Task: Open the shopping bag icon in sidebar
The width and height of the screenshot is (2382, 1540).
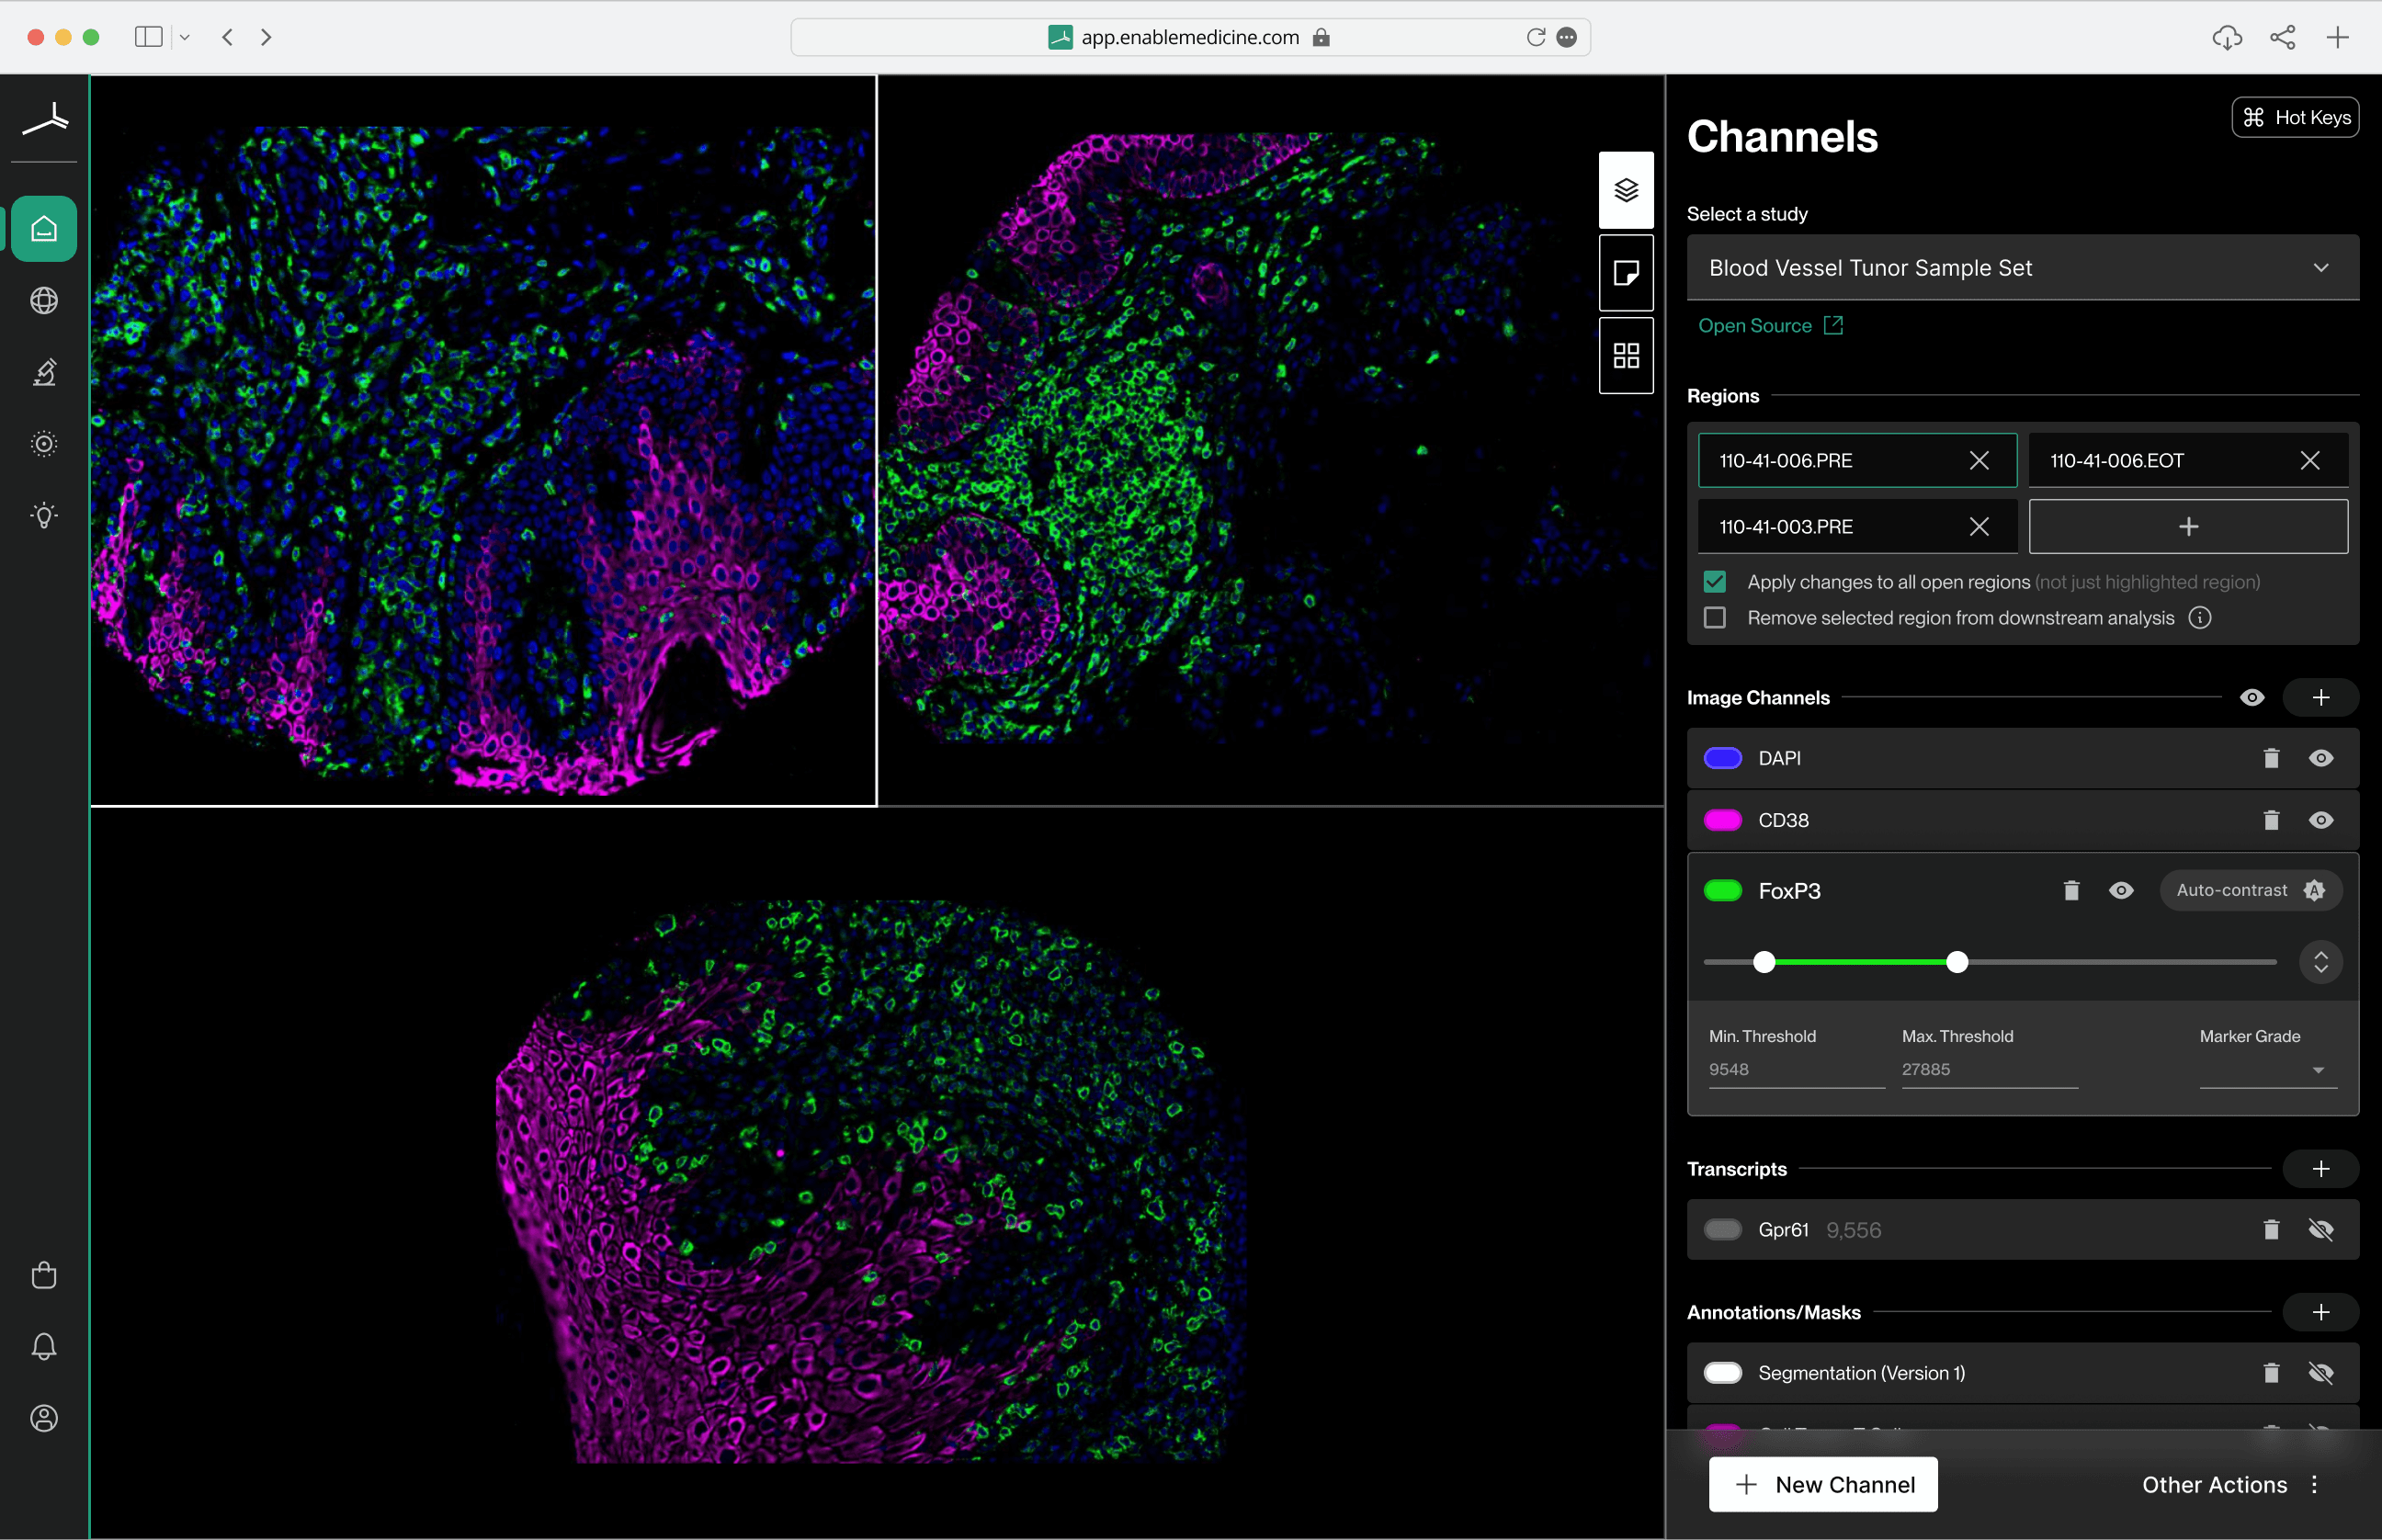Action: tap(44, 1275)
